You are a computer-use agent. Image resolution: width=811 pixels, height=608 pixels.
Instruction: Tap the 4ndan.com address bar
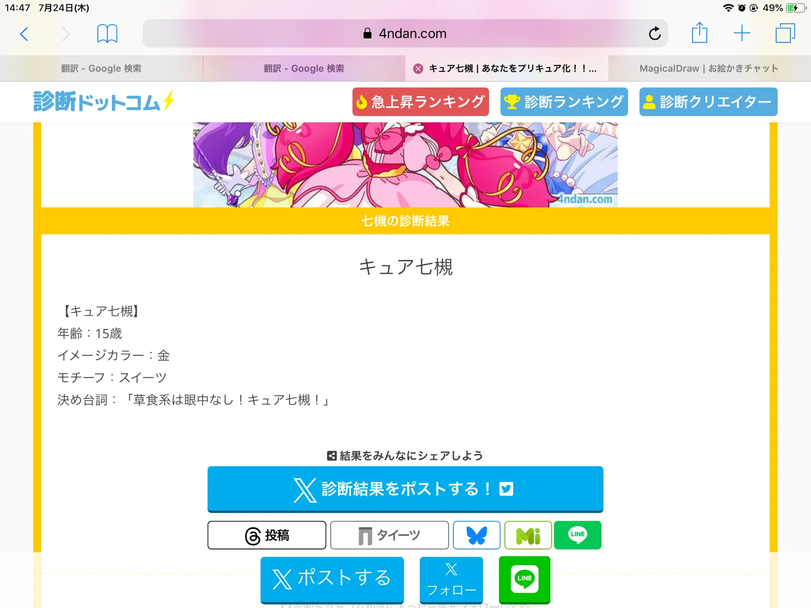tap(405, 33)
